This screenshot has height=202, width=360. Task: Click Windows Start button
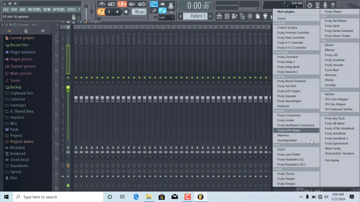tap(6, 197)
